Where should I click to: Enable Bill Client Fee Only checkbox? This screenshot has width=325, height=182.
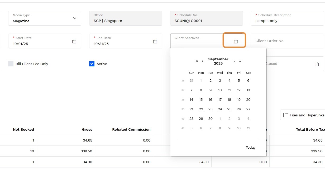(11, 64)
